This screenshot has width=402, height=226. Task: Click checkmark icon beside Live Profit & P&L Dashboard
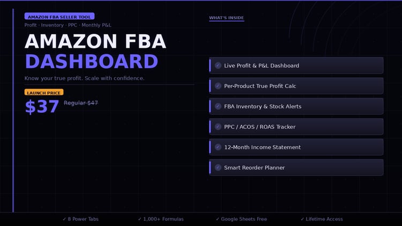[x=218, y=65]
